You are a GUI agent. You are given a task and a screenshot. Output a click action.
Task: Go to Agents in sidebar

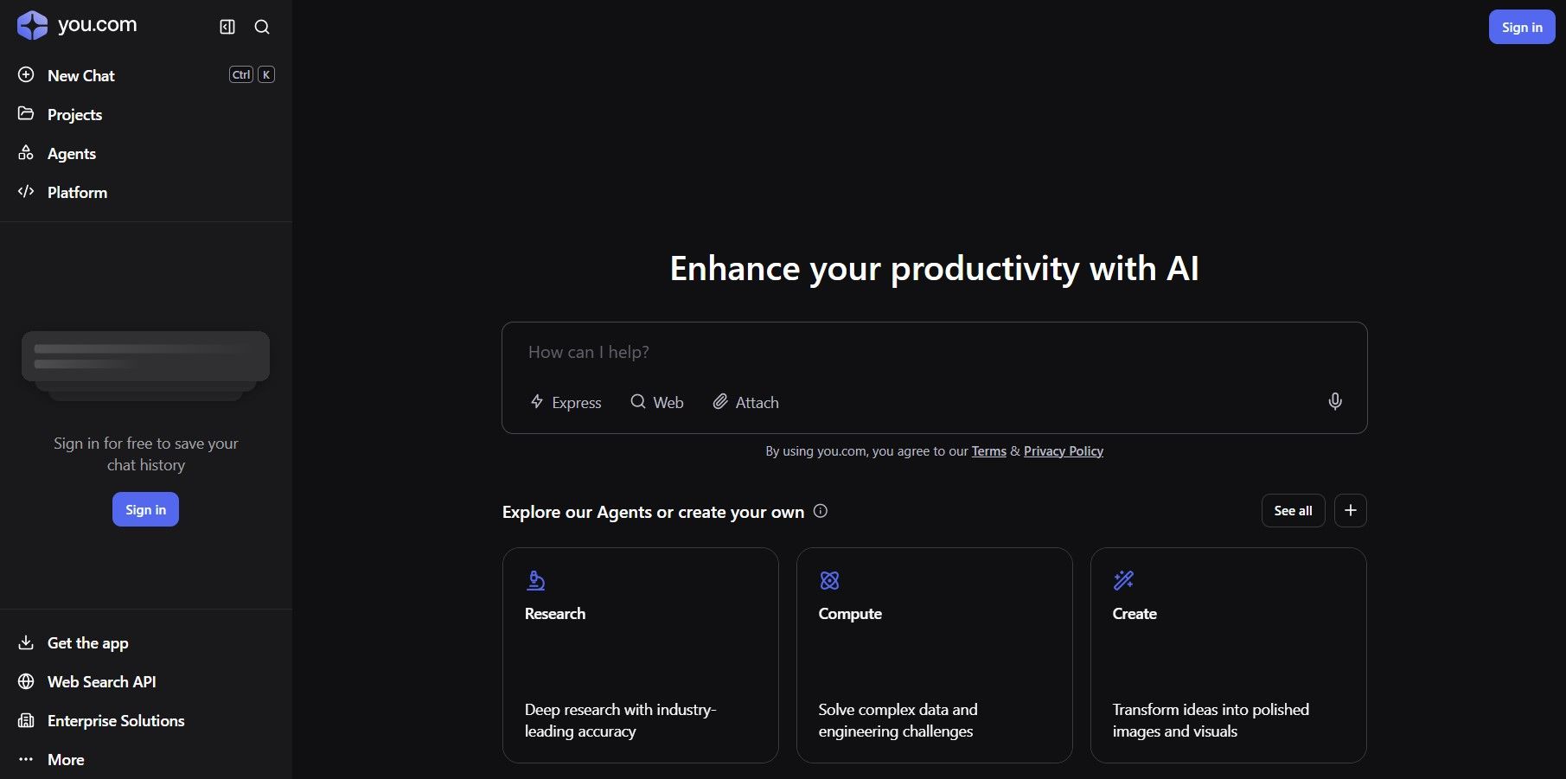click(71, 153)
